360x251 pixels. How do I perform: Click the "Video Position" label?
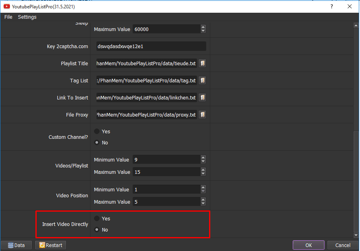72,195
